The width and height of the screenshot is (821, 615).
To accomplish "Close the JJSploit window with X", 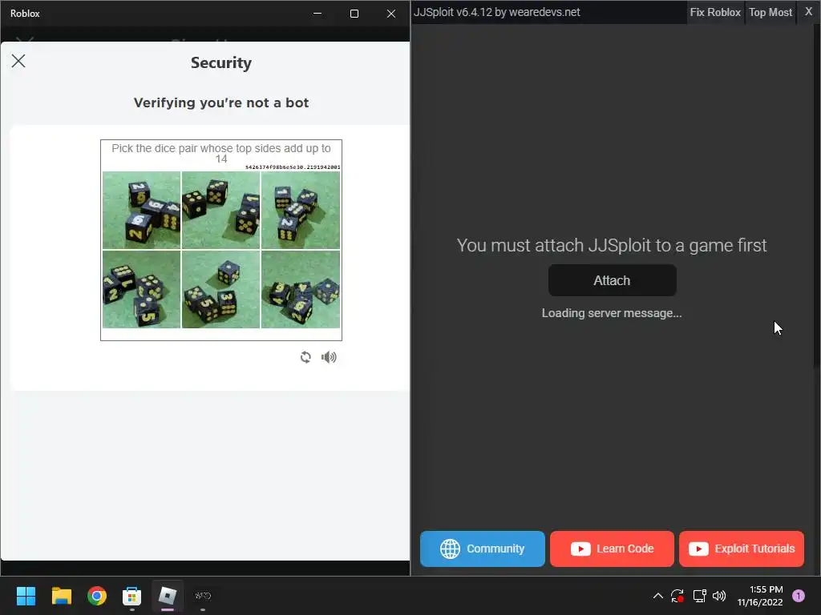I will tap(808, 11).
